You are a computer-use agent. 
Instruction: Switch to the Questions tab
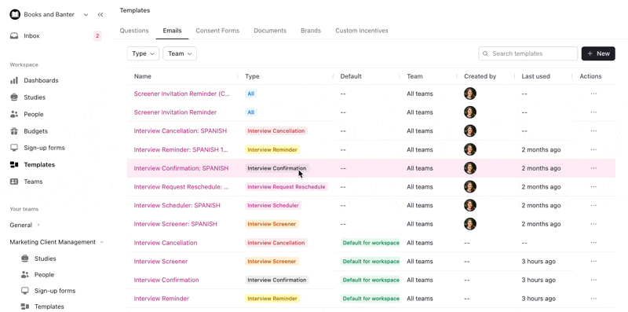[134, 31]
